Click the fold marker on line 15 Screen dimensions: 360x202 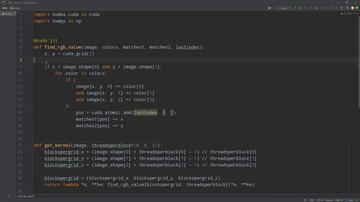point(33,106)
